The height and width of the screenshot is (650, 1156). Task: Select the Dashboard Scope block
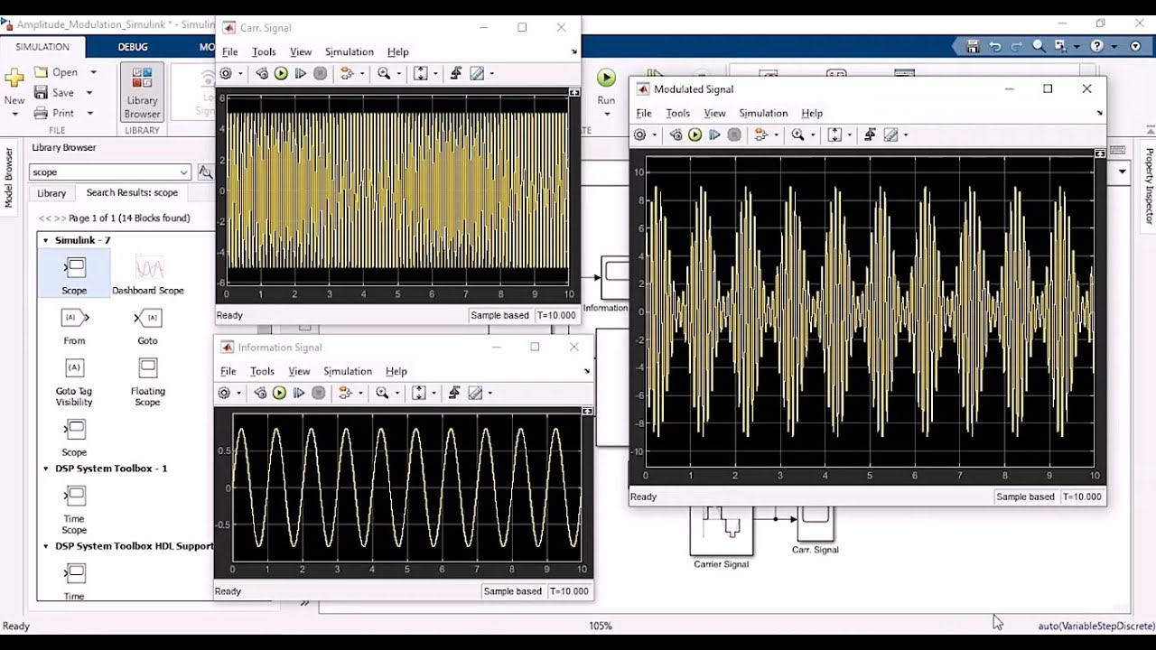(x=148, y=274)
